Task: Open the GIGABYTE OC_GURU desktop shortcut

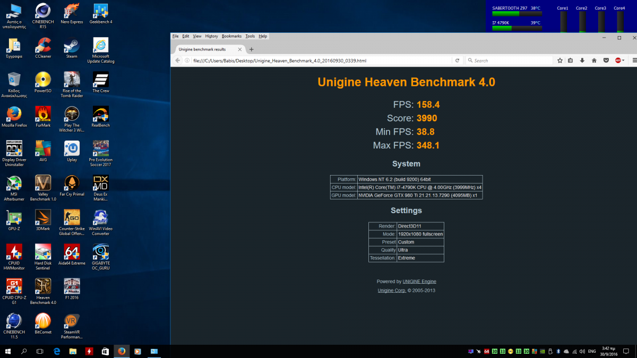Action: pos(101,257)
